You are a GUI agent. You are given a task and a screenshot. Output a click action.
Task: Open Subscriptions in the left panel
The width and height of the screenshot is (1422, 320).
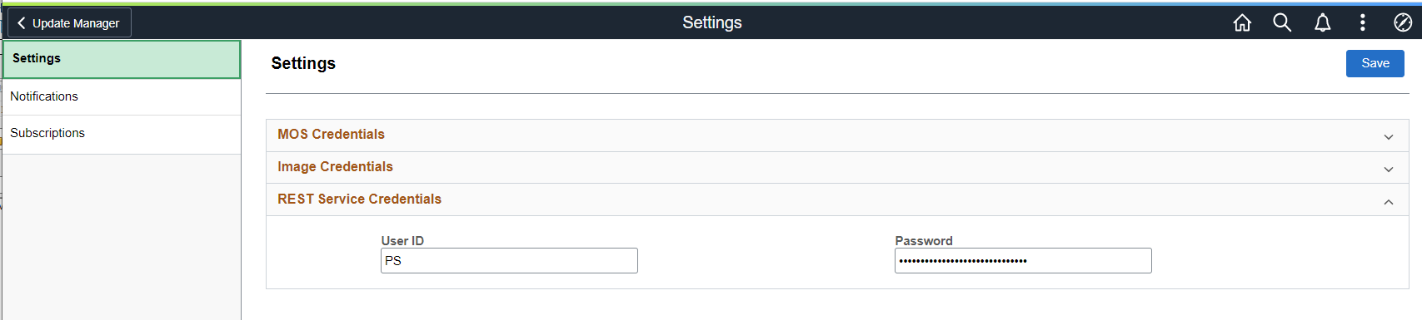point(122,134)
